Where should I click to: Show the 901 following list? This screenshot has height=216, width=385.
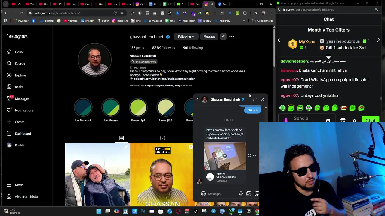click(193, 48)
